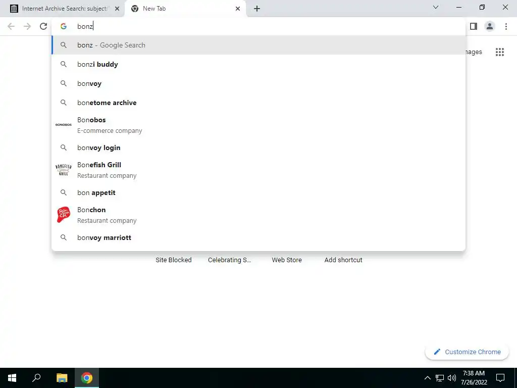Close the New Tab tab
Screen dimensions: 517x388
click(x=238, y=9)
